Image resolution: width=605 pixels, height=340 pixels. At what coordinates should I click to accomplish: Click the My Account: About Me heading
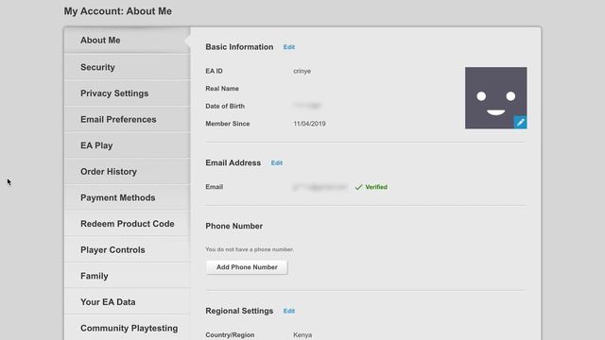[118, 11]
